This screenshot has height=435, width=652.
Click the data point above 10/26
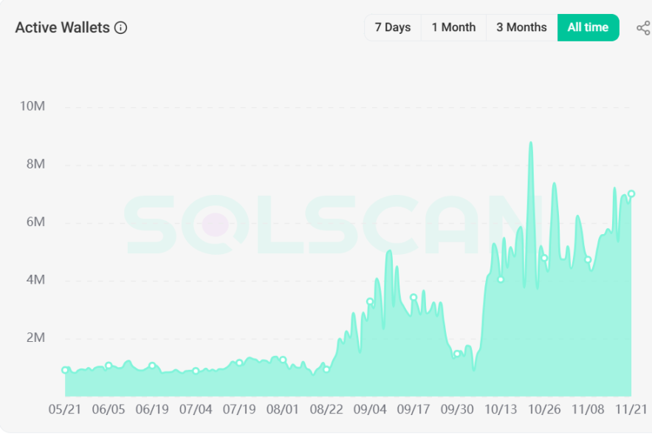544,258
